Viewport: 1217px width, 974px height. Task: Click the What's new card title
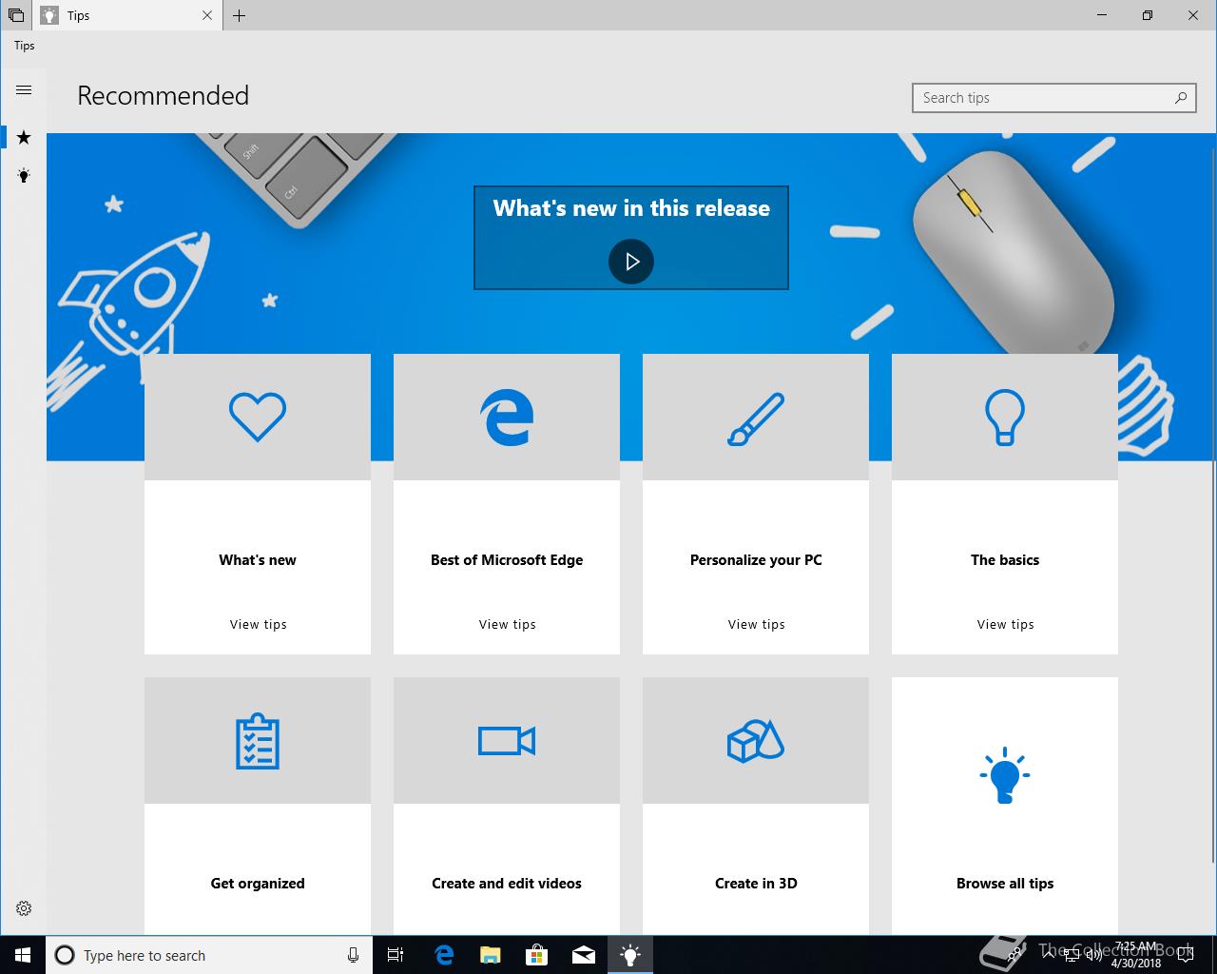(258, 559)
